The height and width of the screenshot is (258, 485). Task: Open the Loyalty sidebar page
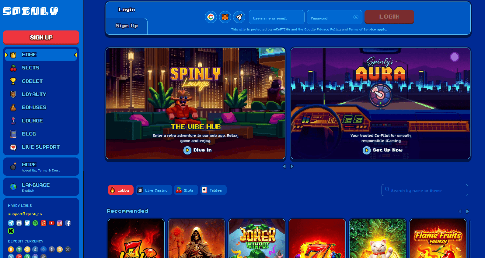coord(41,94)
